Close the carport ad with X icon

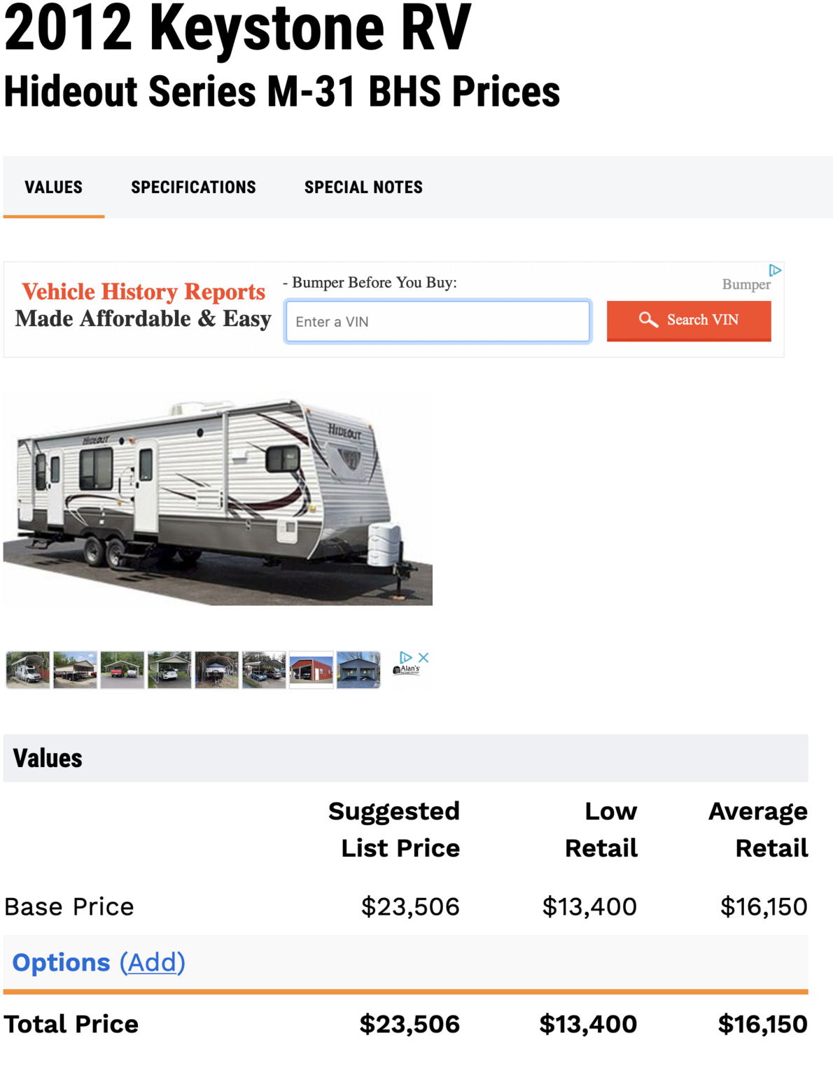point(423,658)
